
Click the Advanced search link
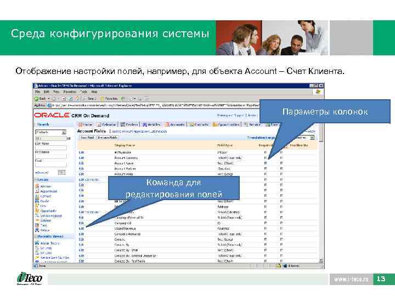tap(42, 173)
